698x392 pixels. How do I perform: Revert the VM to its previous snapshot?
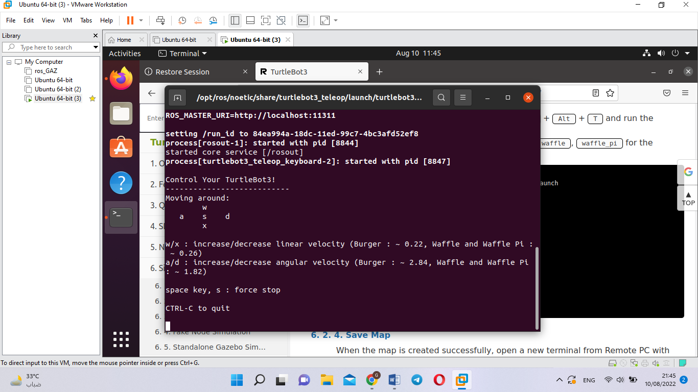pos(198,20)
